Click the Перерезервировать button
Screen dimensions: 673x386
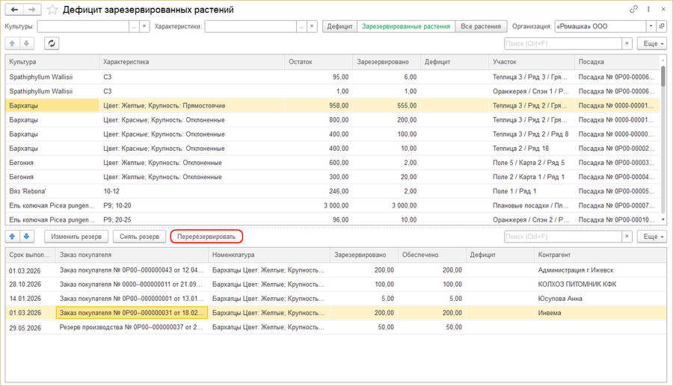(206, 237)
